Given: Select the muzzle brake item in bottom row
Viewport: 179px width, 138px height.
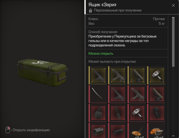Looking at the screenshot, I should coord(117,131).
